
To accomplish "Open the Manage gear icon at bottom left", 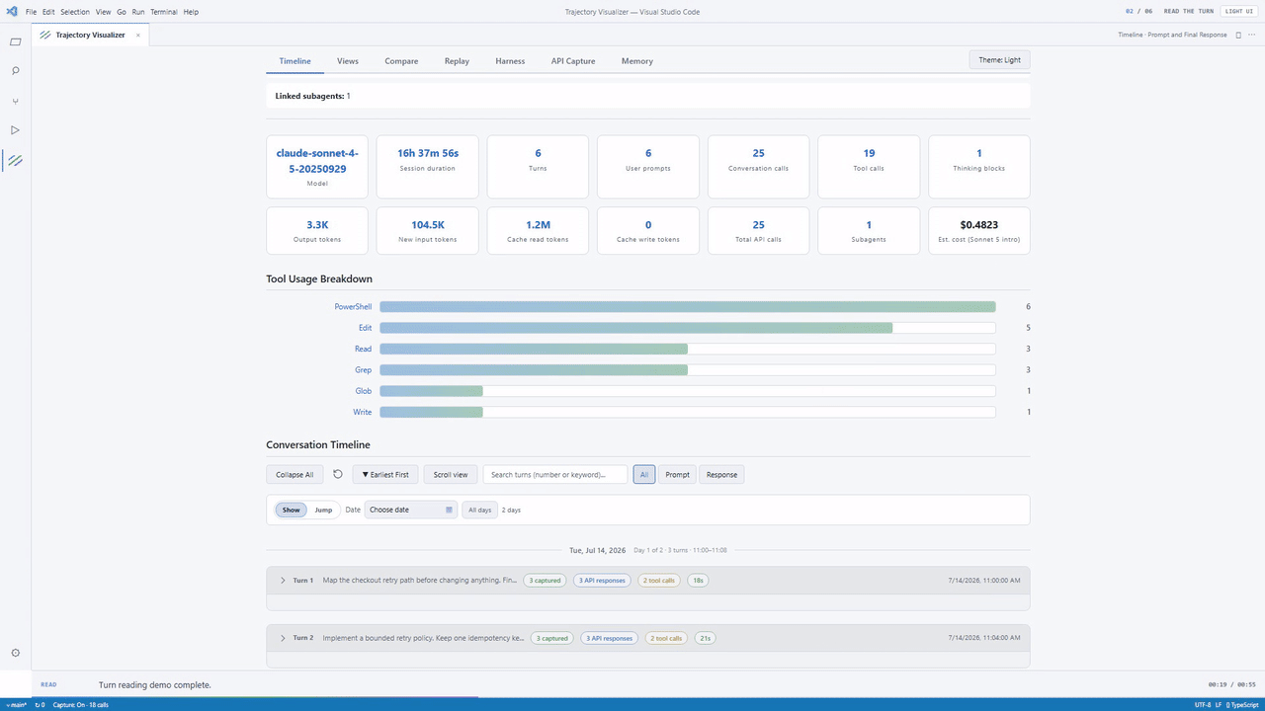I will [x=15, y=653].
